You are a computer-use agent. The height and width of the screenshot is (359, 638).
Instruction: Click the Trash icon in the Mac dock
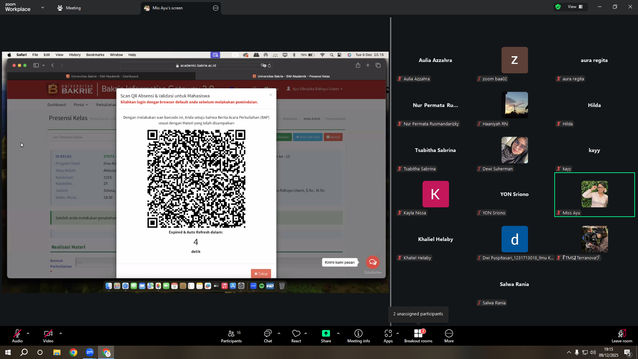click(282, 286)
